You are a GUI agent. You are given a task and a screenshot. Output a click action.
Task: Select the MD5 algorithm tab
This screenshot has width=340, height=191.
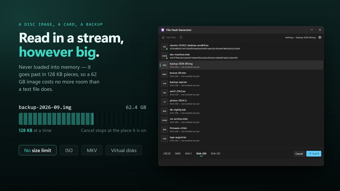point(178,154)
